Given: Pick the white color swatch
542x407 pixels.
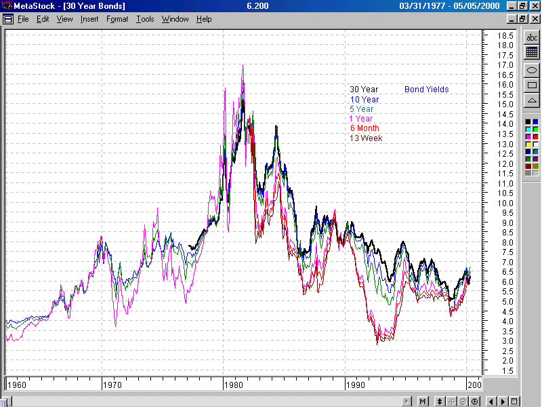Looking at the screenshot, I should point(535,144).
